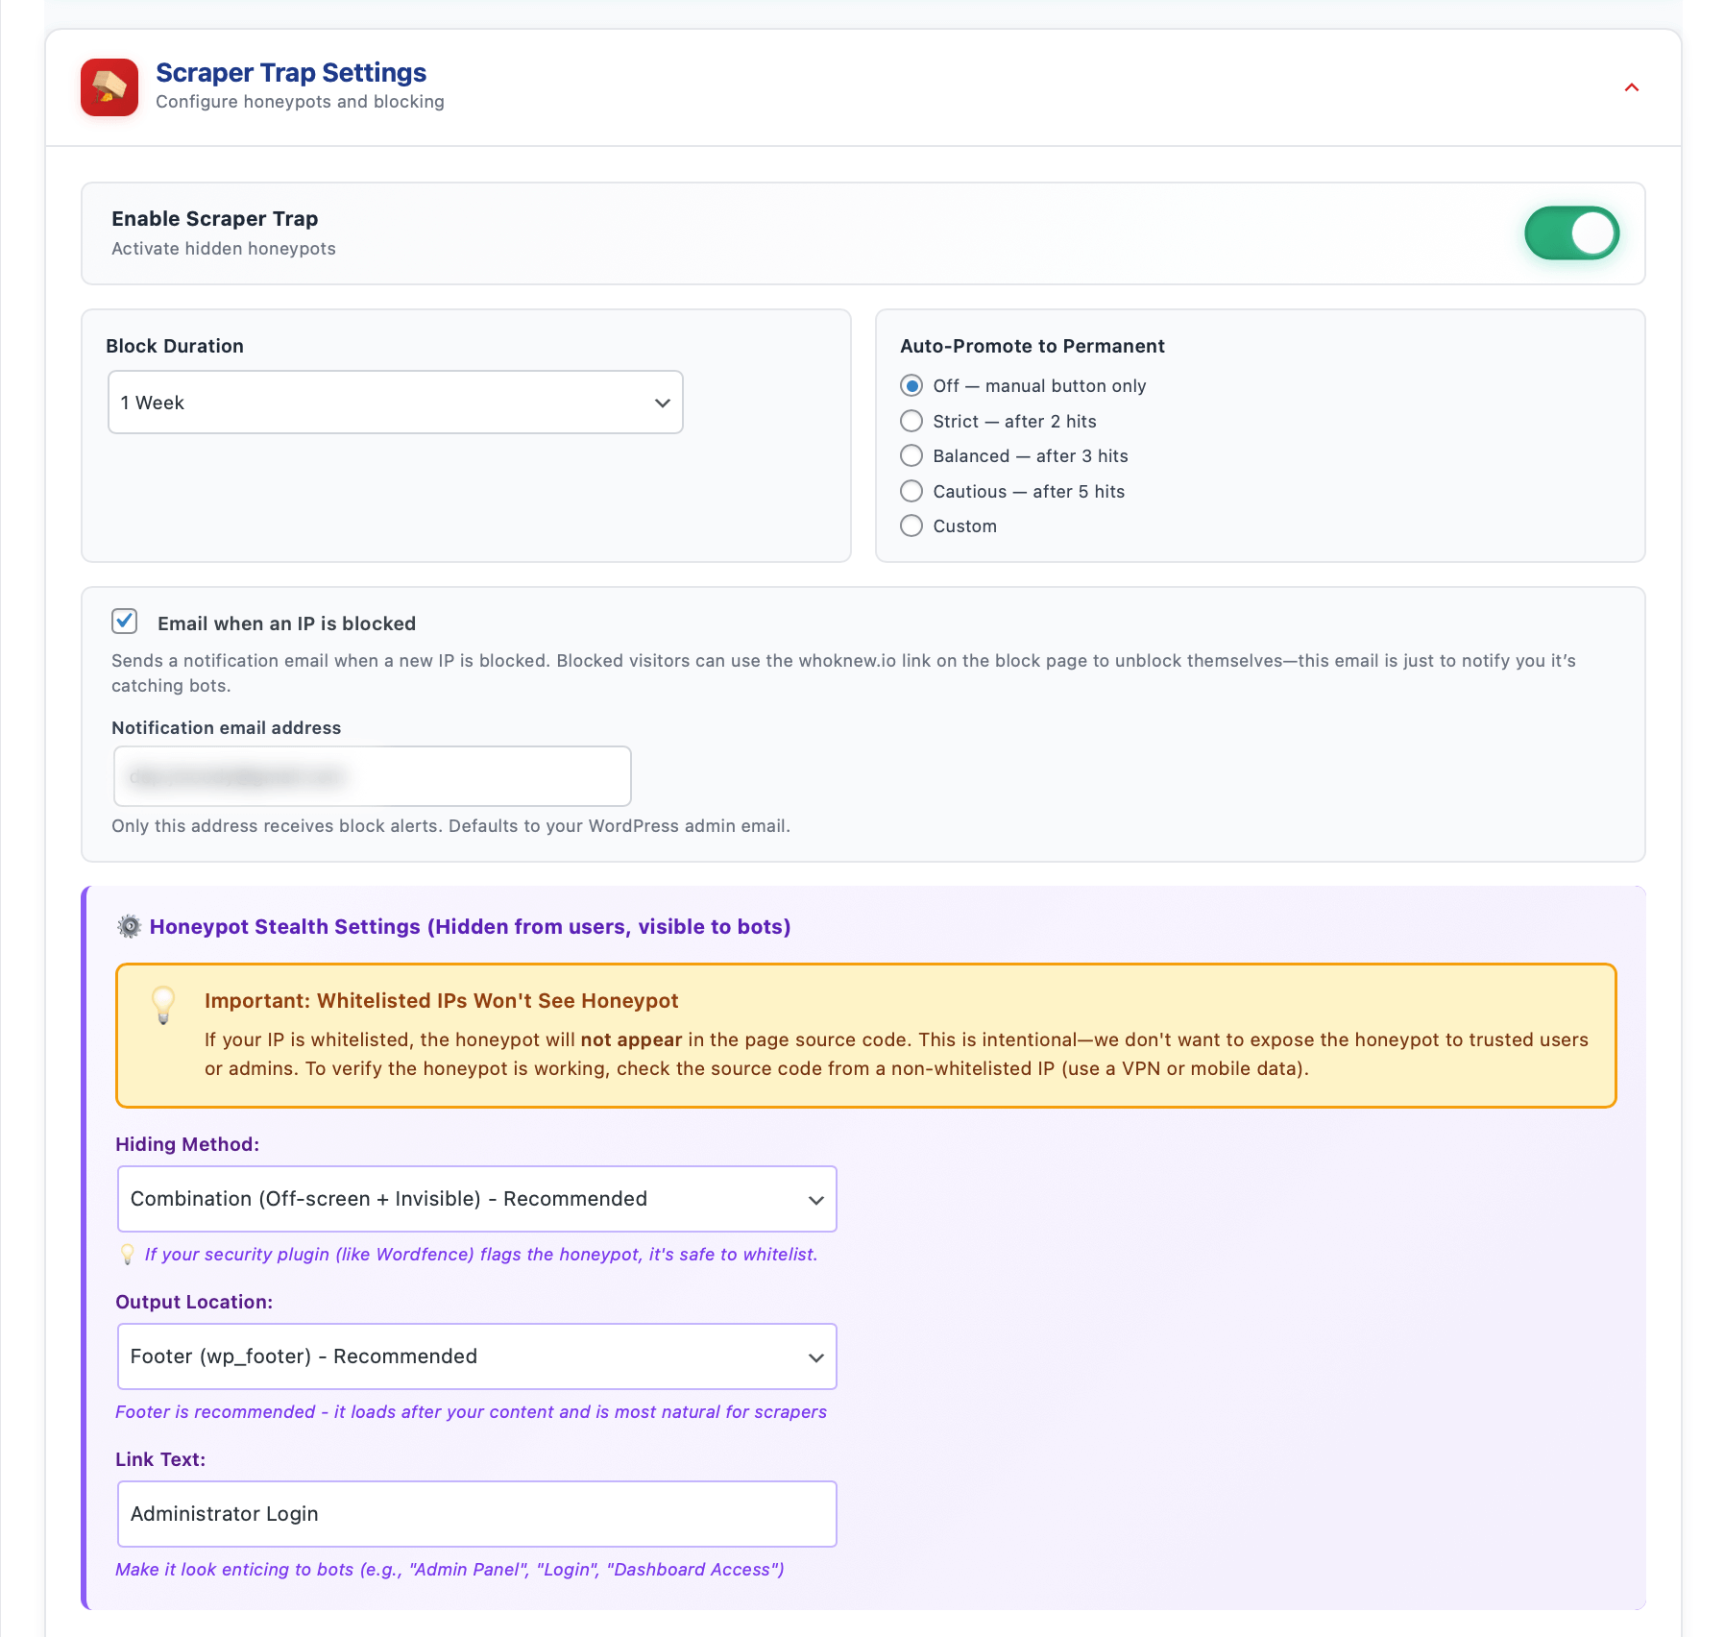1725x1637 pixels.
Task: Click the Honeypot Stealth Settings section header
Action: click(x=469, y=926)
